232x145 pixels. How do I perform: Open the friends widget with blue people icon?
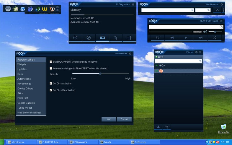point(30,9)
